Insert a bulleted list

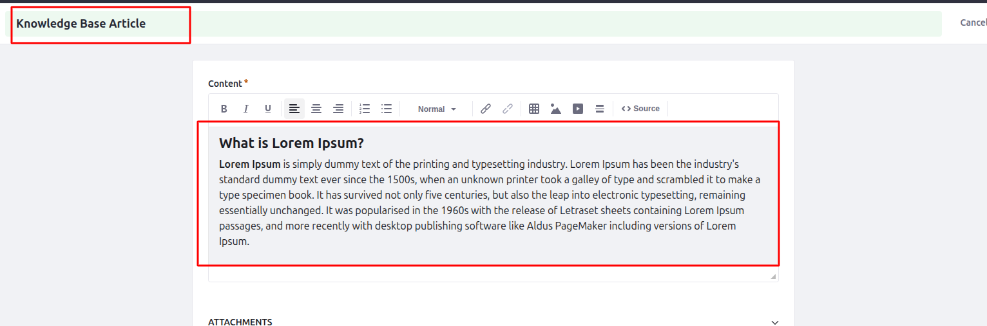point(387,109)
